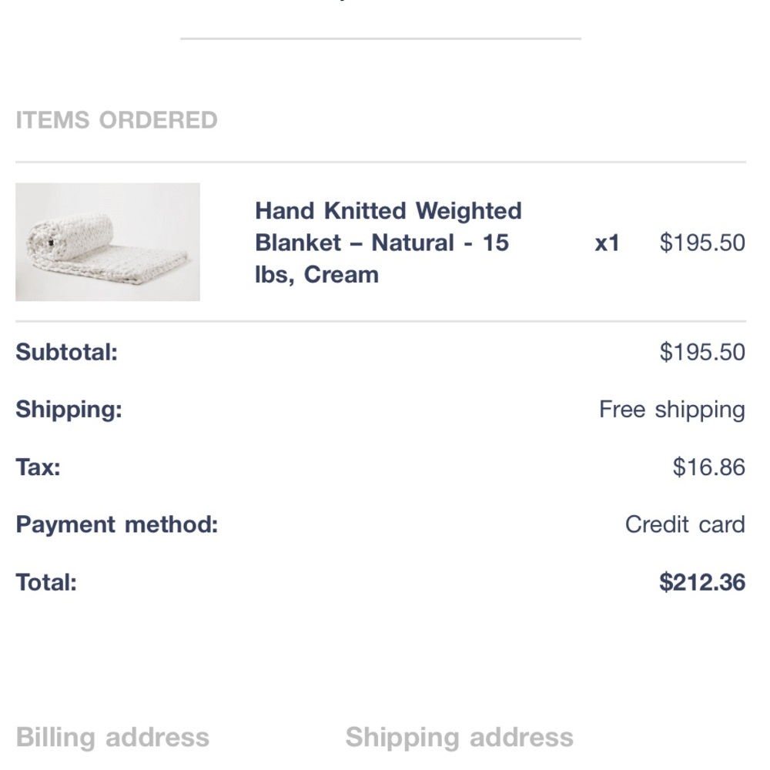The height and width of the screenshot is (770, 770).
Task: Select the Shipping address heading
Action: click(459, 738)
